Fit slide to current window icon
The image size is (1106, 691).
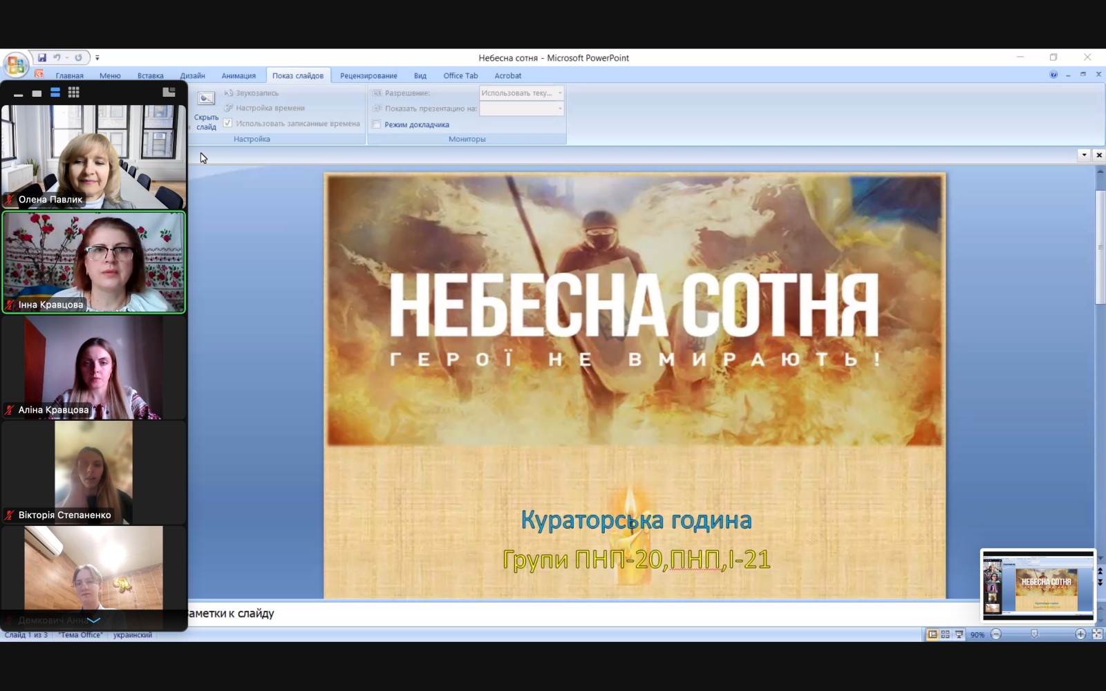click(x=1097, y=634)
